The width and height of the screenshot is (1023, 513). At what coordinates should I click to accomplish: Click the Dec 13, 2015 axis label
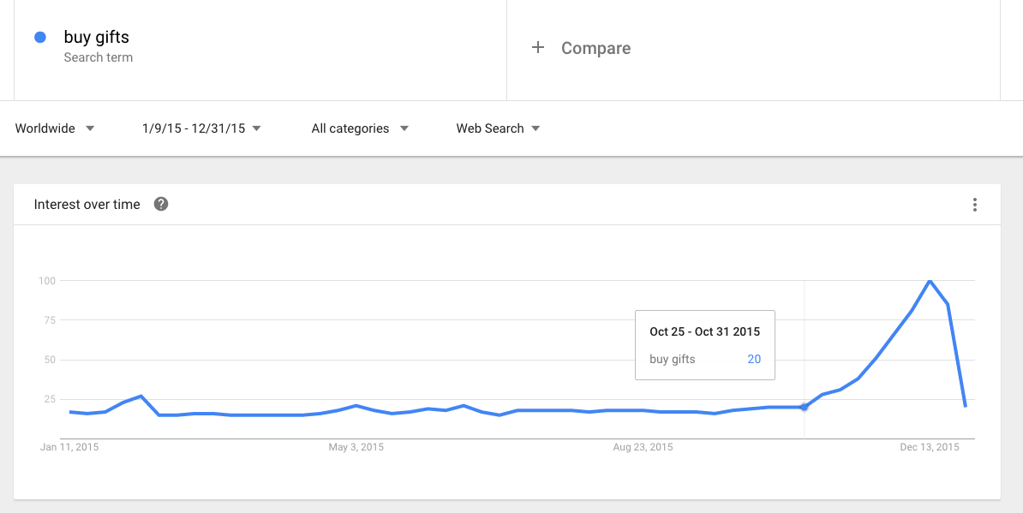930,447
